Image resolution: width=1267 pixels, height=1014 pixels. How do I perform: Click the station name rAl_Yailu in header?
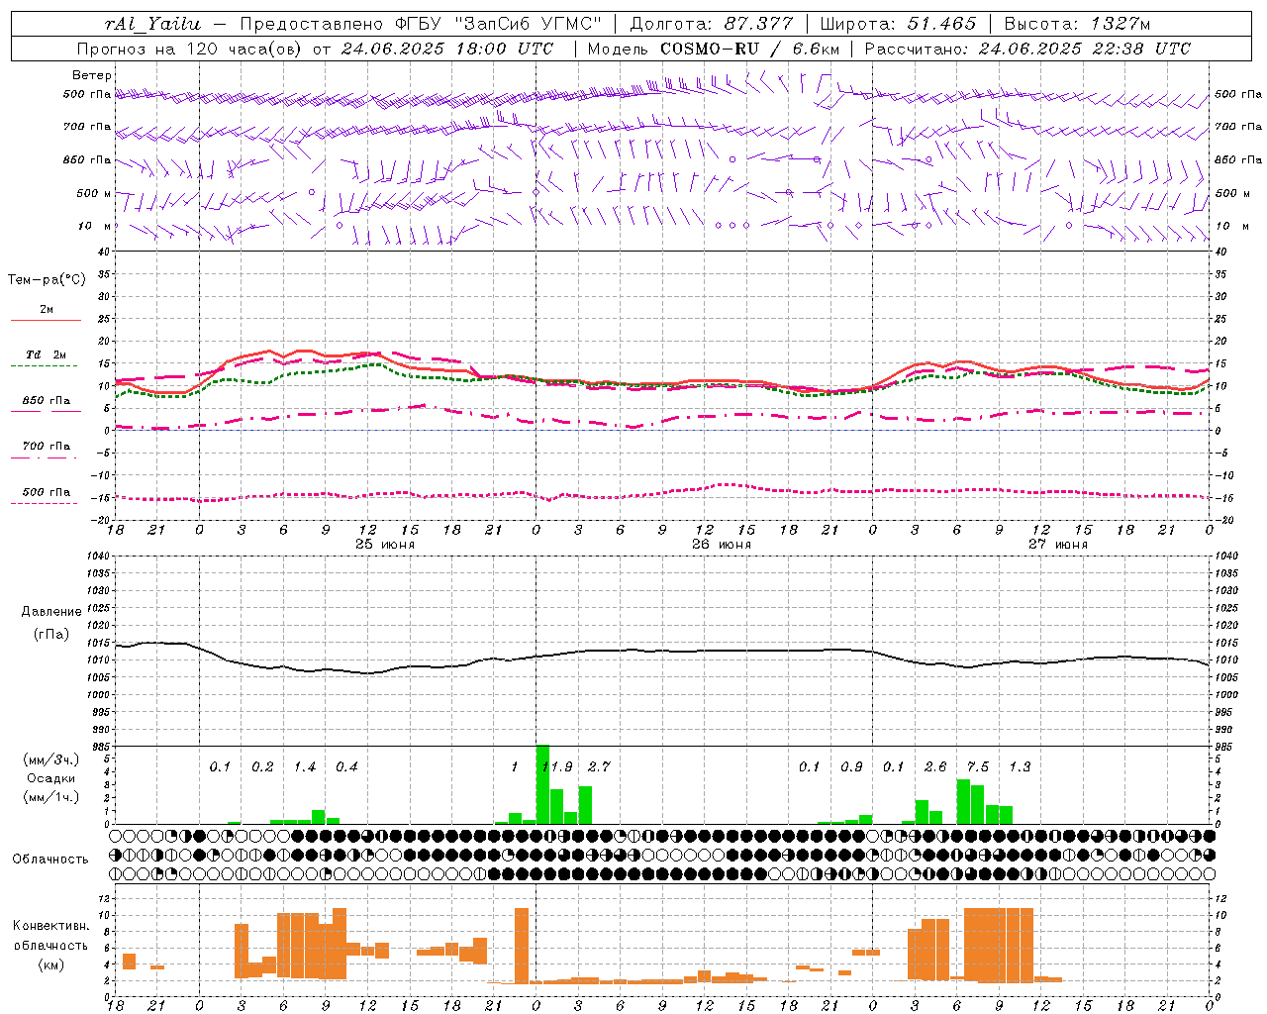coord(151,24)
